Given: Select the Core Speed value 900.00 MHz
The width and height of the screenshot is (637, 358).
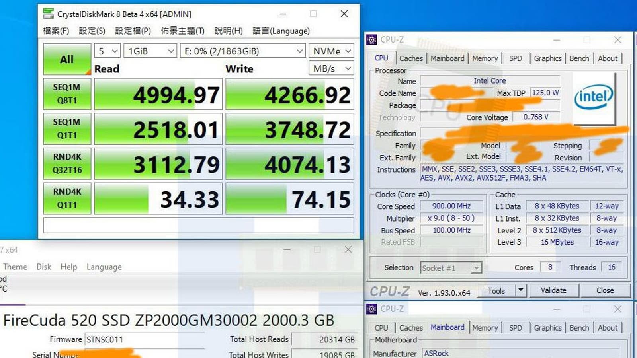Looking at the screenshot, I should pyautogui.click(x=452, y=206).
